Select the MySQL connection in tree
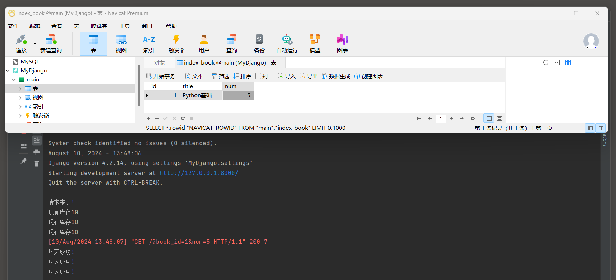 click(x=30, y=62)
